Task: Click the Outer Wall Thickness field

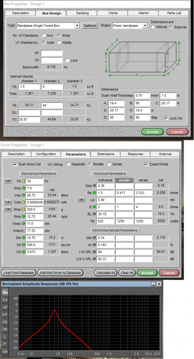Action: coord(142,96)
